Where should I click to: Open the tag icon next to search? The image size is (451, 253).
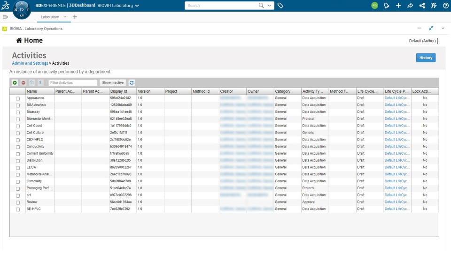(280, 6)
